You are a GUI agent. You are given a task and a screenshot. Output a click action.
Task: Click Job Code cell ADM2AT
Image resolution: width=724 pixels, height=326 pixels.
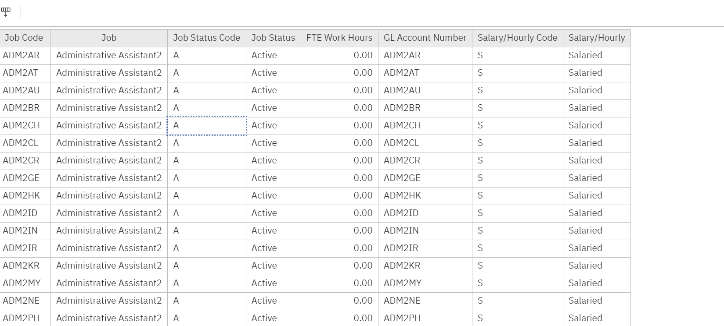[x=25, y=73]
